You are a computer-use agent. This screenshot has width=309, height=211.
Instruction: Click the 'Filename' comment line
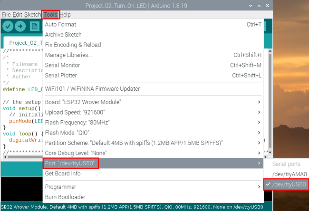(x=22, y=64)
